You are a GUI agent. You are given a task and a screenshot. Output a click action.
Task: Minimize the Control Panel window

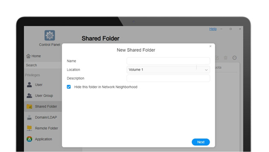click(x=221, y=29)
